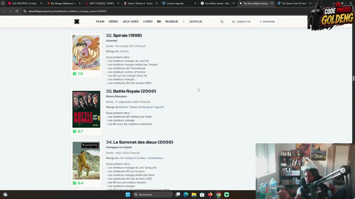Click the Chrome icon on the taskbar

[218, 195]
